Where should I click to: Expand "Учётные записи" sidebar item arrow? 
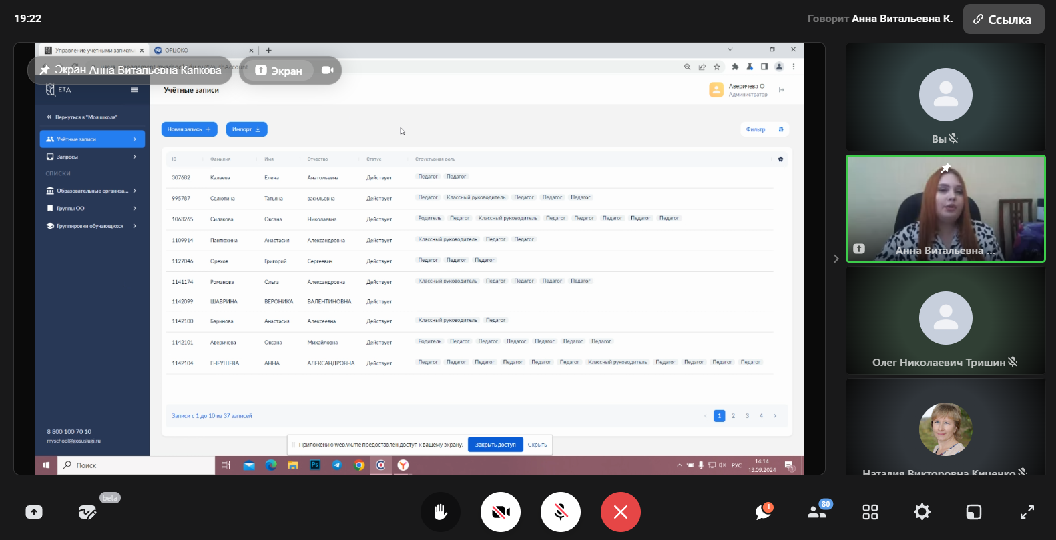pyautogui.click(x=135, y=139)
